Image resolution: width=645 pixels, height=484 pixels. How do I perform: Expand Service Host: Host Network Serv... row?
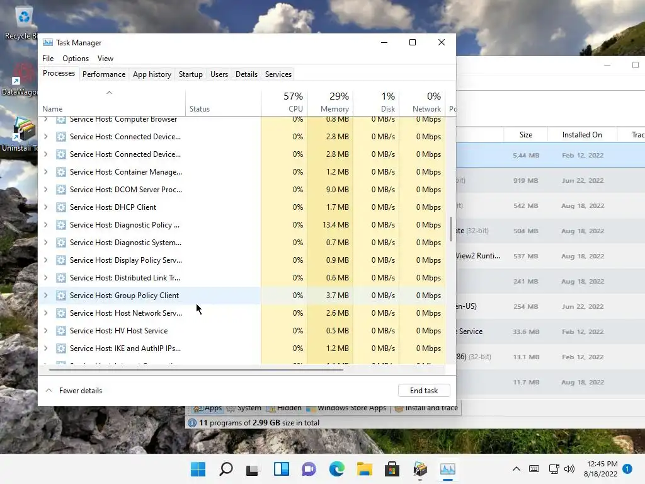pos(45,313)
